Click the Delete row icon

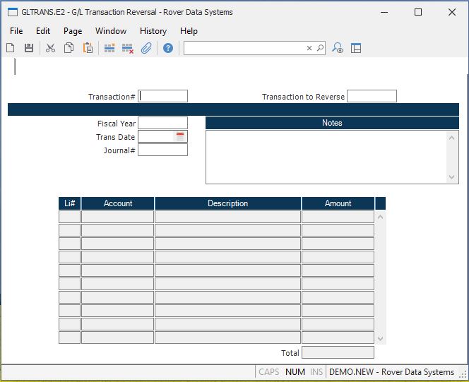click(128, 48)
